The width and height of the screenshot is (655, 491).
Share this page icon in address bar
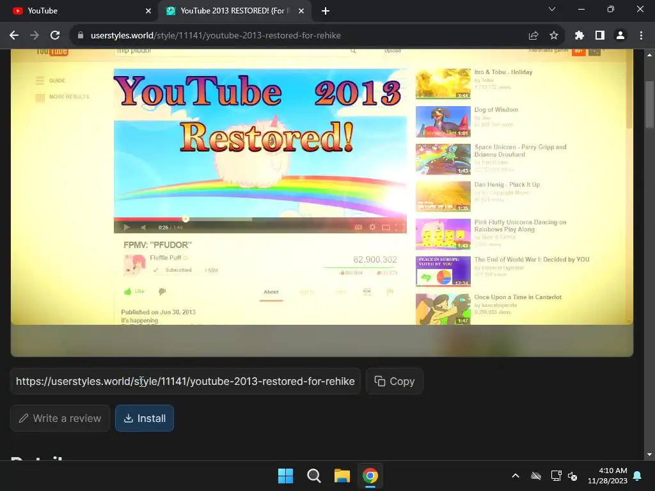[533, 36]
